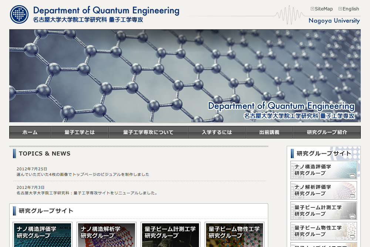Open sidebar ナノ解析評価学 研究グループ banner
This screenshot has height=247, width=370.
point(323,190)
